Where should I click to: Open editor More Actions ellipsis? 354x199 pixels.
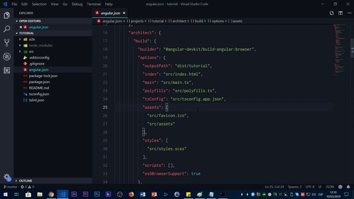(349, 13)
